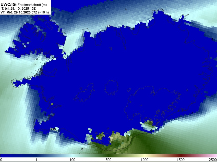Click the map value label 219
Viewport: 217px width, 162px height.
[x=53, y=129]
